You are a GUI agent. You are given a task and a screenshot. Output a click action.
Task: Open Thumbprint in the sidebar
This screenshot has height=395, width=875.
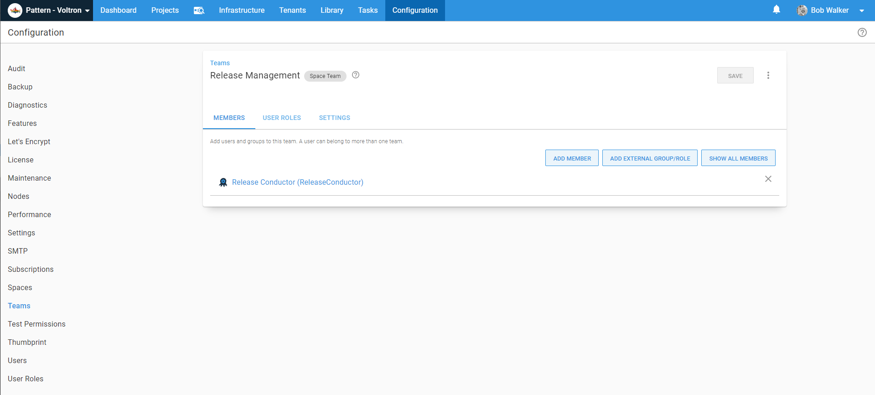click(x=27, y=342)
